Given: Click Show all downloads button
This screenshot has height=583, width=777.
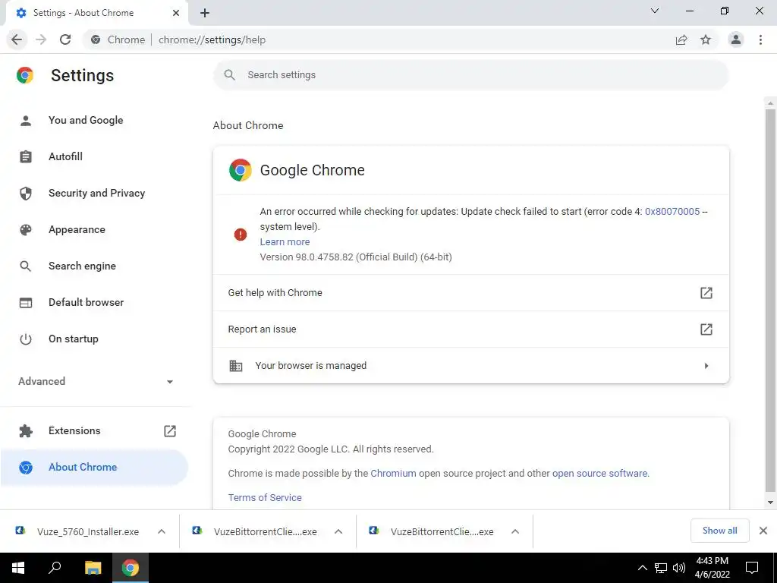Looking at the screenshot, I should click(719, 531).
